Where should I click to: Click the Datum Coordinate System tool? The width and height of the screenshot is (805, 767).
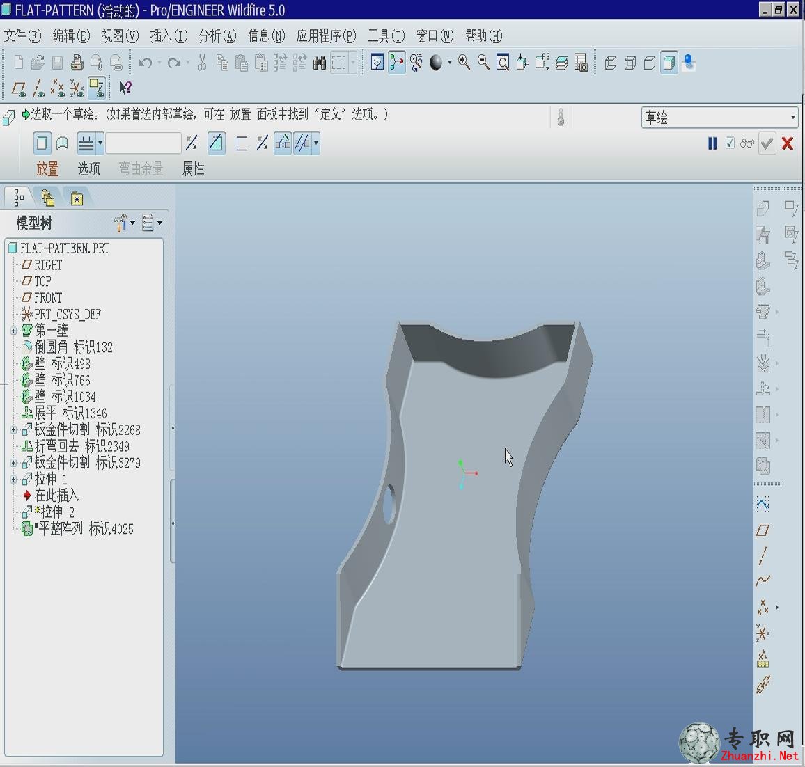pyautogui.click(x=763, y=633)
